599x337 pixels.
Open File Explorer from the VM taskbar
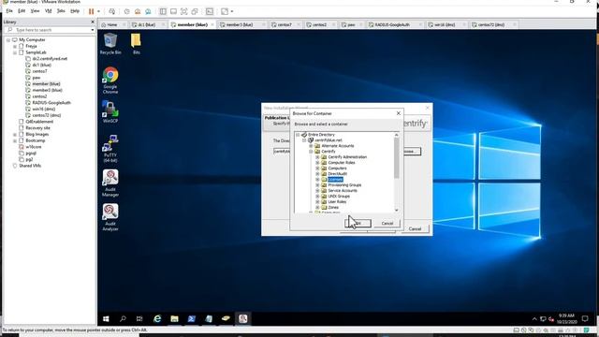pos(174,318)
